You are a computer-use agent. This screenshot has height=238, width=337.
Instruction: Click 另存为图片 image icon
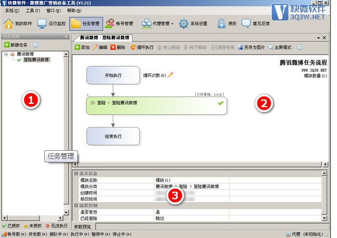240,47
